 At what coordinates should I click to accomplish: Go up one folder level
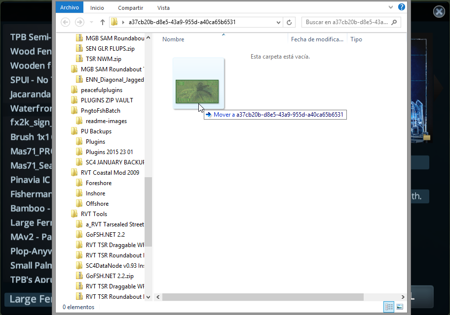click(x=103, y=22)
